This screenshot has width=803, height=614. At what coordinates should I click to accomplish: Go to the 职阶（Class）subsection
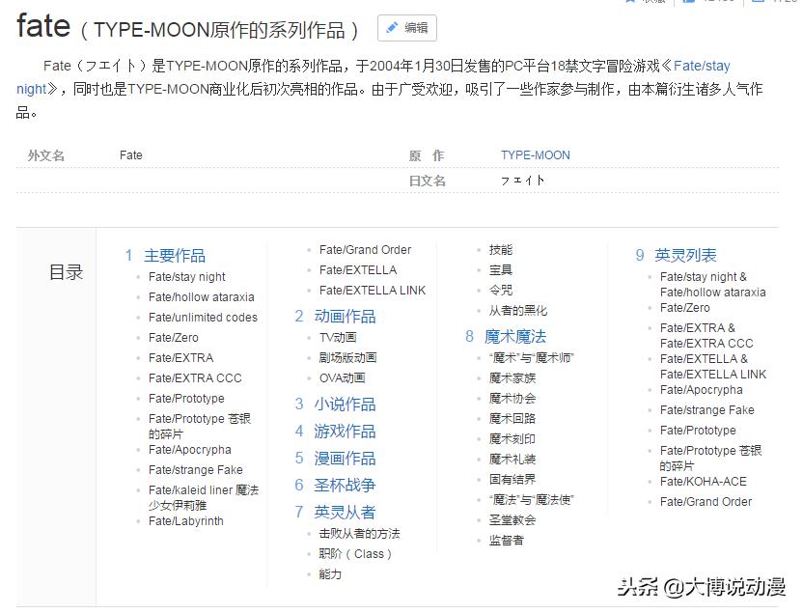coord(356,554)
